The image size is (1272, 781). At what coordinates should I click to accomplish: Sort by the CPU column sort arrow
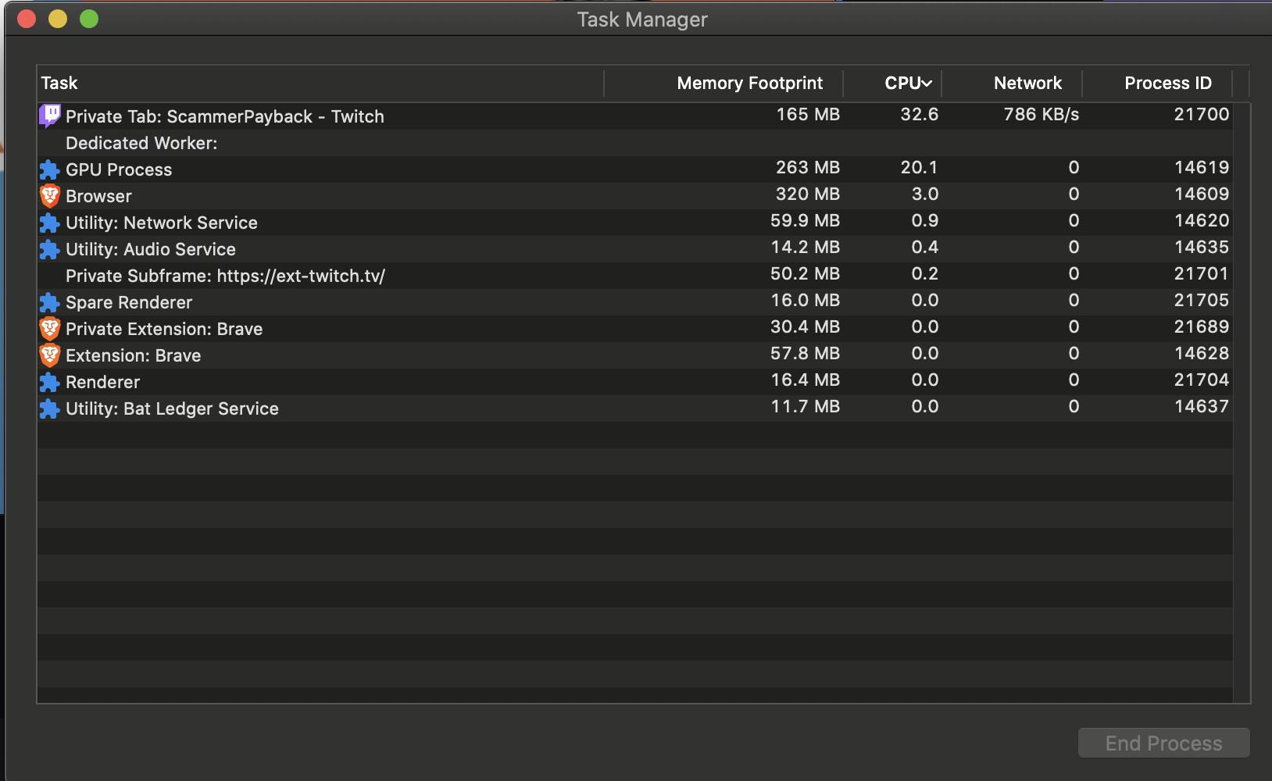coord(927,84)
